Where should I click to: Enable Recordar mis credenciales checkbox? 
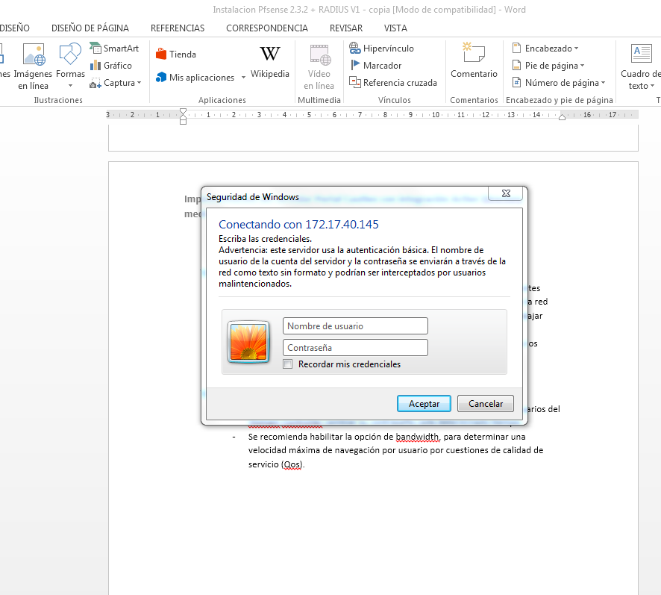pyautogui.click(x=288, y=364)
